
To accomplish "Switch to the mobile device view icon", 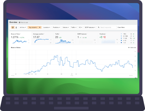I will (x=16, y=27).
